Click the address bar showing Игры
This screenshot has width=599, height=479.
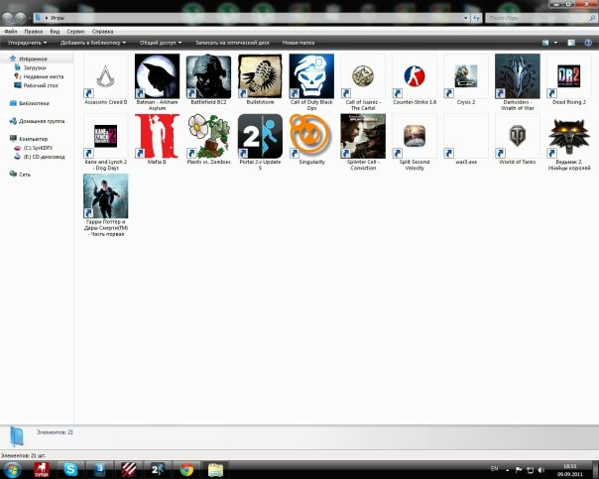click(248, 18)
